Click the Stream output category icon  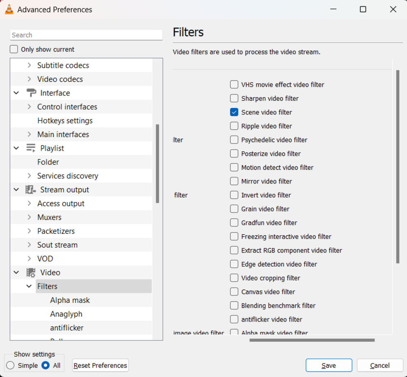(31, 190)
